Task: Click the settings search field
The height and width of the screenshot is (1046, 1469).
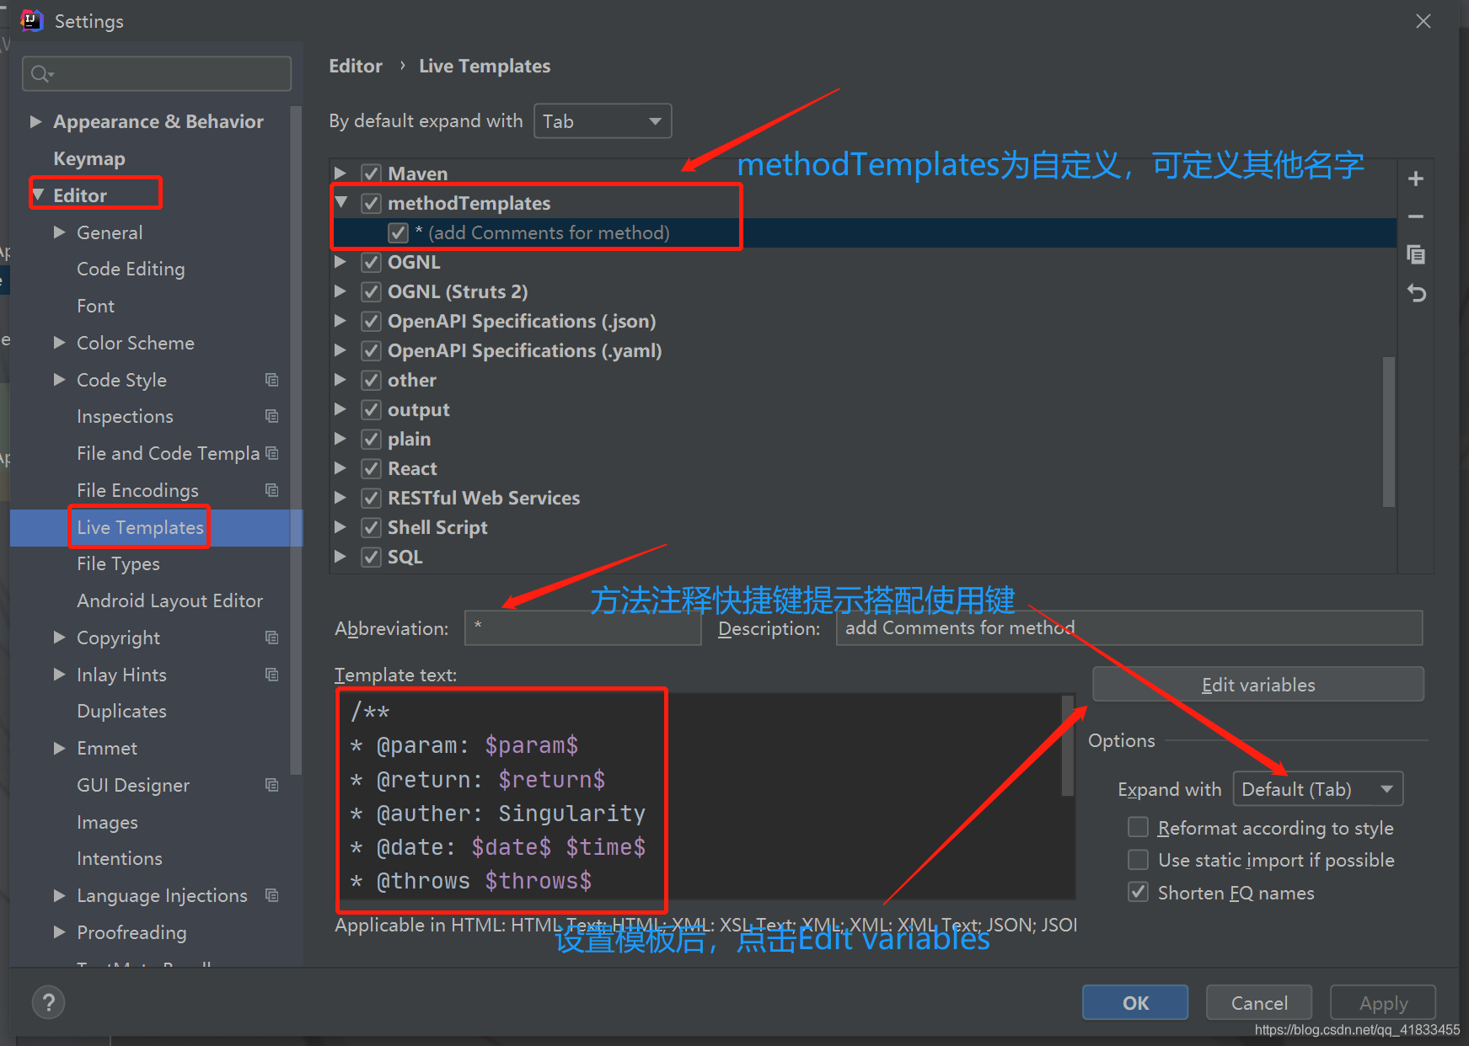Action: coord(157,74)
